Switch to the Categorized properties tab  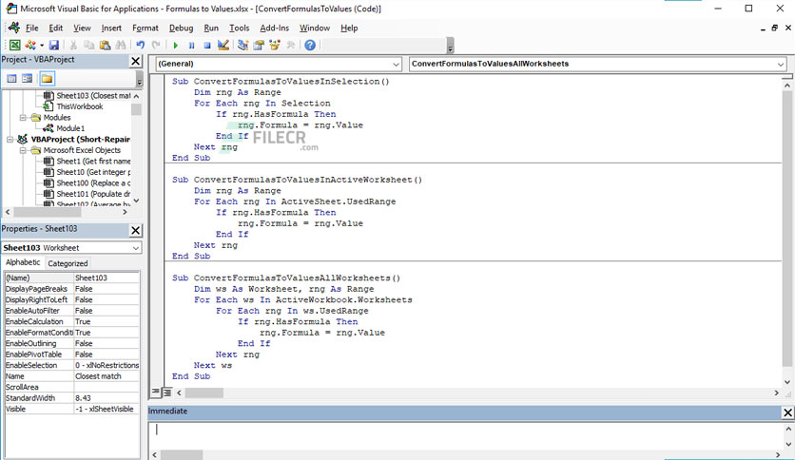pos(68,263)
